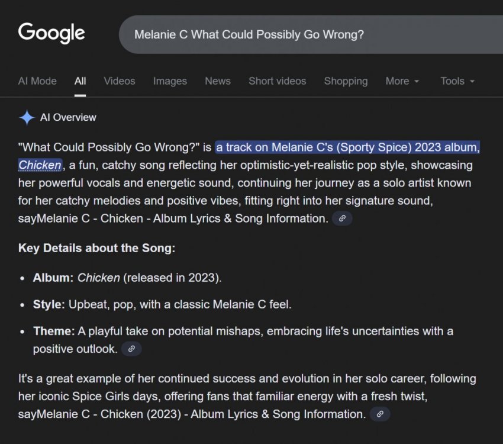Click the AI Overview heading label

68,117
